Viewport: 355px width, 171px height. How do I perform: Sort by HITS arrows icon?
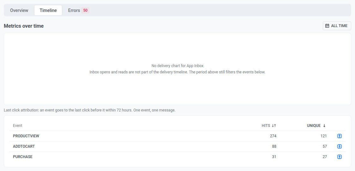tap(274, 126)
